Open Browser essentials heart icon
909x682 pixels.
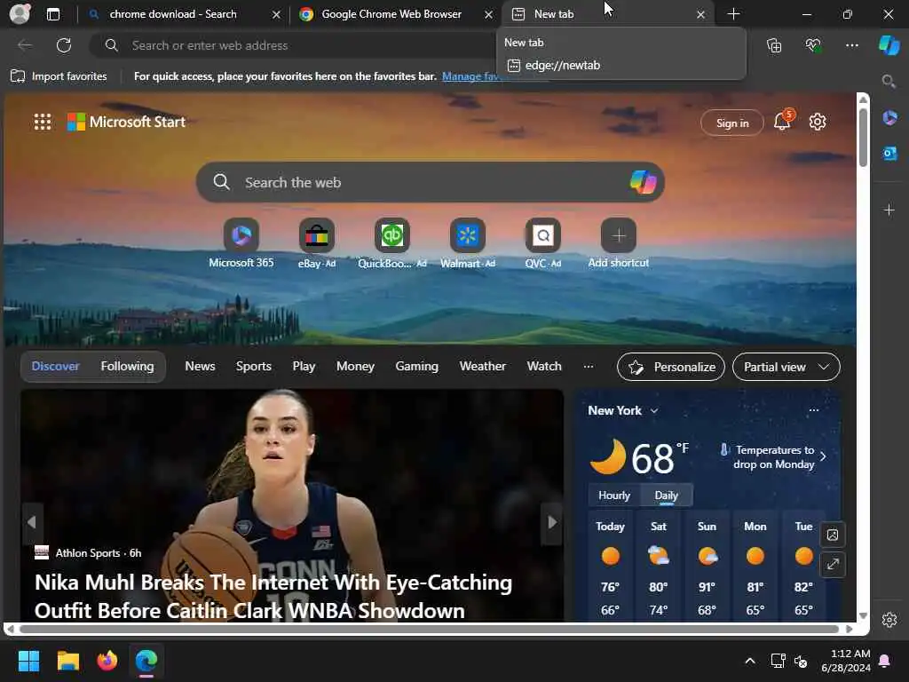point(813,45)
